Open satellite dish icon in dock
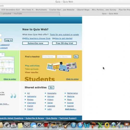Screen dimensions: 130x130 pyautogui.click(x=120, y=125)
